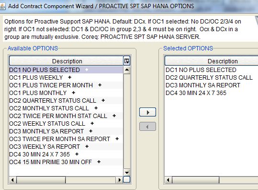
Task: Click right arrow of Available OPTIONS horizontal scrollbar
Action: [120, 180]
